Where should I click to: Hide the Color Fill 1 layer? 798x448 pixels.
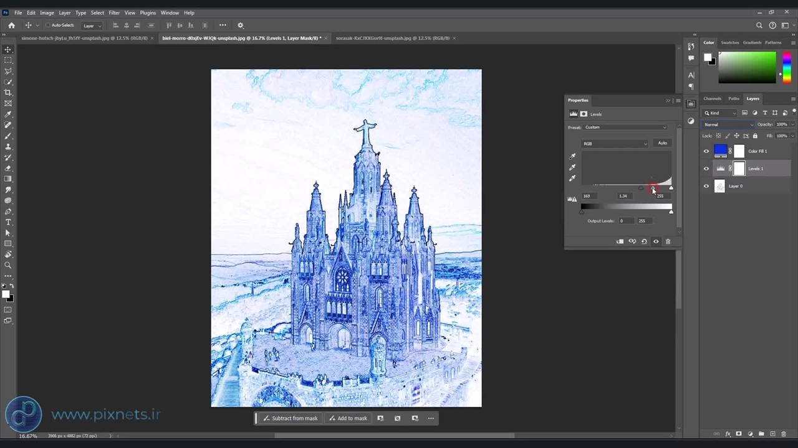coord(706,151)
